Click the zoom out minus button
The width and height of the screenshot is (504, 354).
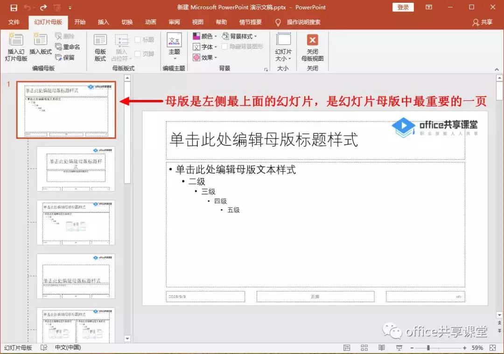[412, 348]
